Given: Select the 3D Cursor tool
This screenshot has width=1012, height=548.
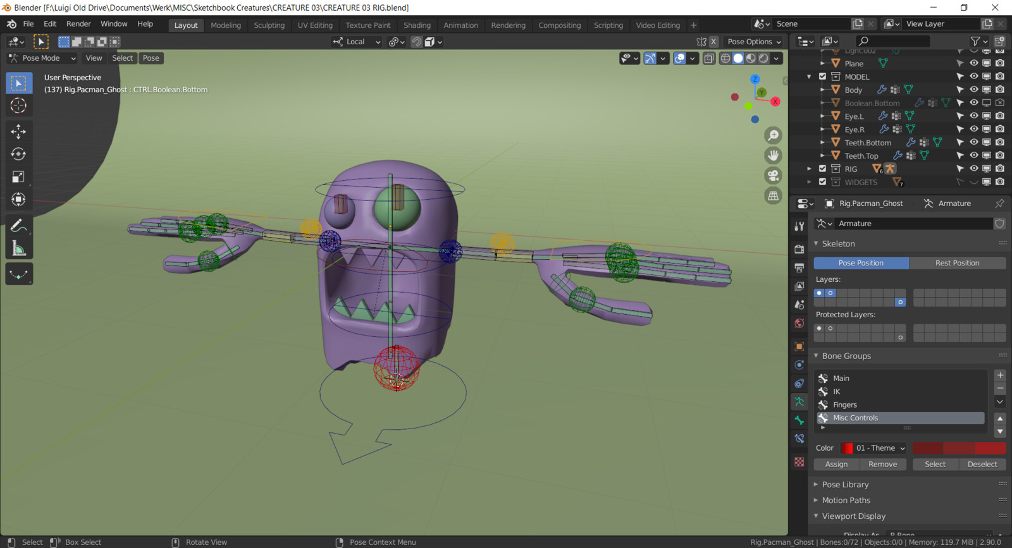Looking at the screenshot, I should coord(18,106).
